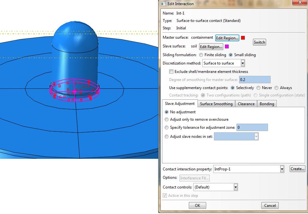This screenshot has width=308, height=214.
Task: Click the Edit Interaction dialog title icon
Action: [x=163, y=4]
